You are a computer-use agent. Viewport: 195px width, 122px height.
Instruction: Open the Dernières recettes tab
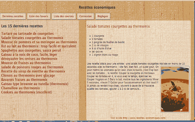coord(13,16)
